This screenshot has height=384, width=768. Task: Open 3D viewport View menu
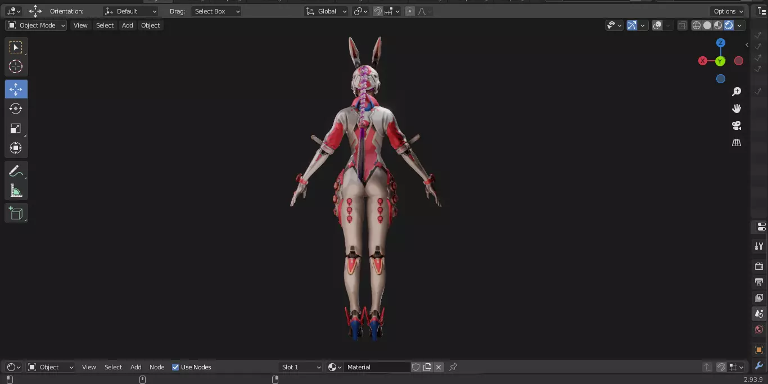[80, 25]
